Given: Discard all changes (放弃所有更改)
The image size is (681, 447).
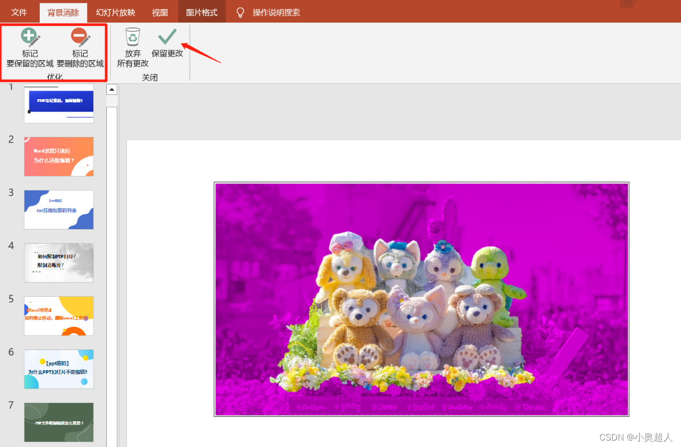Looking at the screenshot, I should 133,48.
